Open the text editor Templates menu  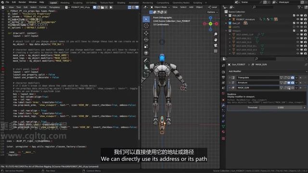coord(54,7)
